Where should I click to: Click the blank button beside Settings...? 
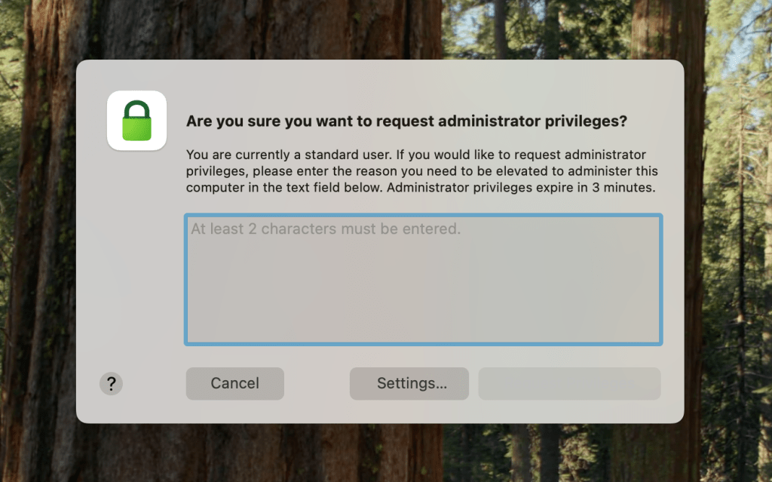pyautogui.click(x=569, y=384)
